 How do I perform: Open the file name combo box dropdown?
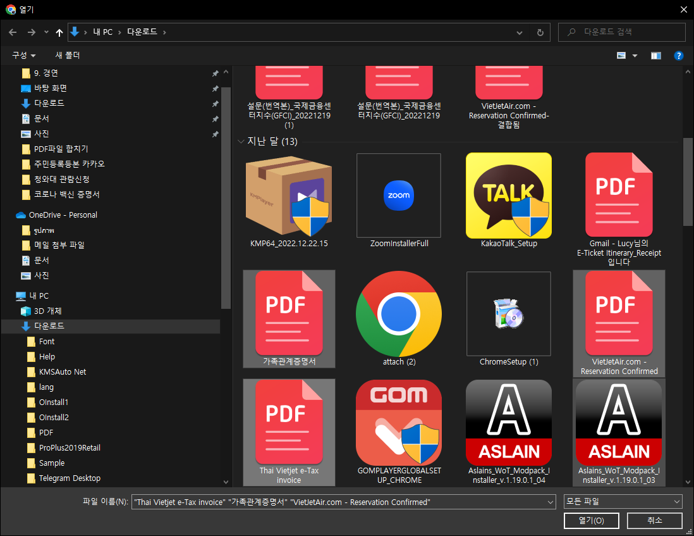[x=550, y=502]
